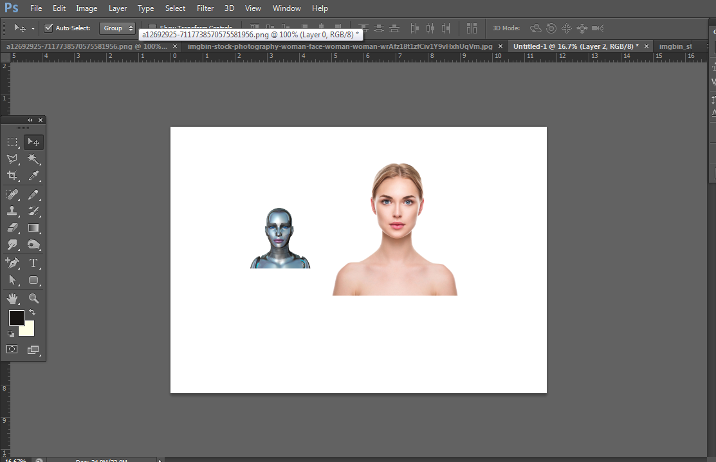716x462 pixels.
Task: Expand status bar document info arrow
Action: coord(160,460)
